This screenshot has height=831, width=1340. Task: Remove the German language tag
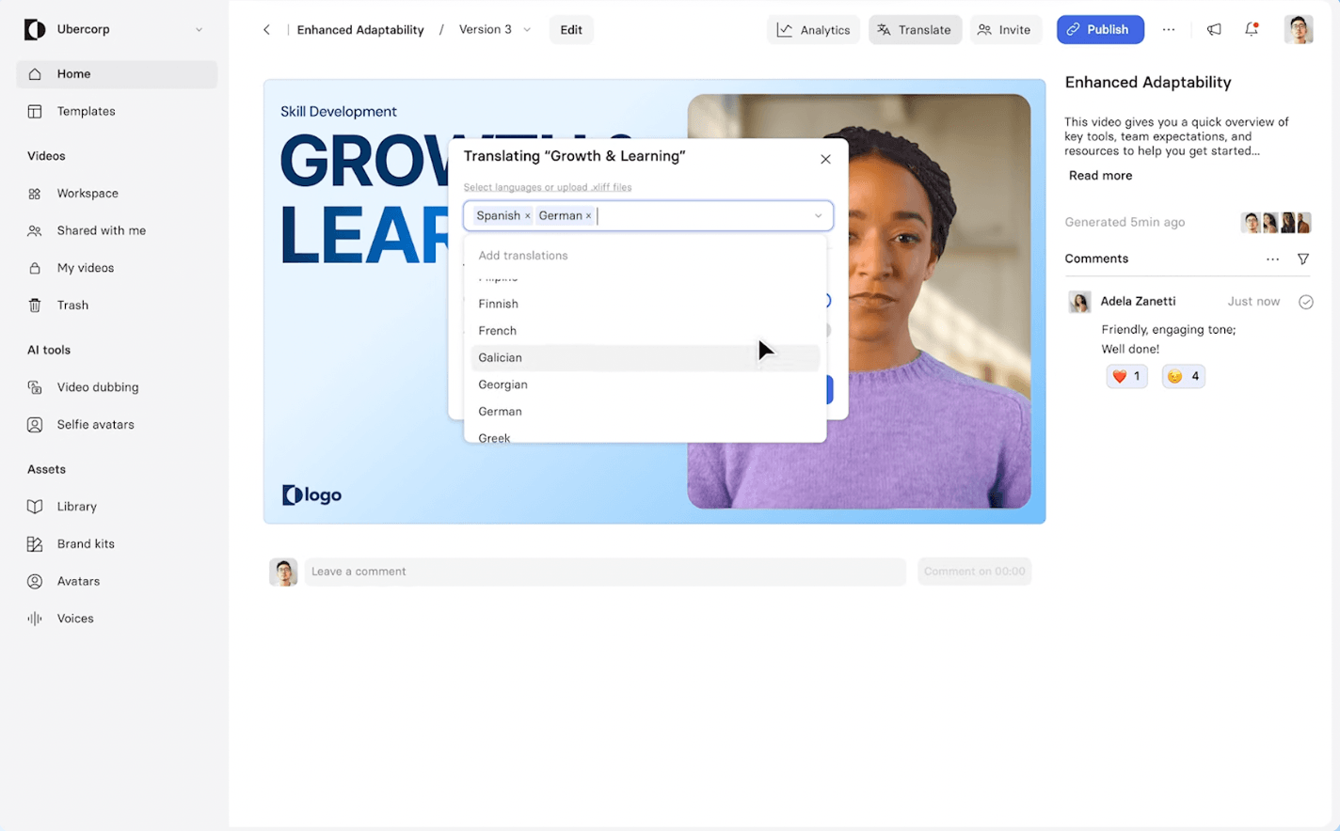[x=588, y=216]
